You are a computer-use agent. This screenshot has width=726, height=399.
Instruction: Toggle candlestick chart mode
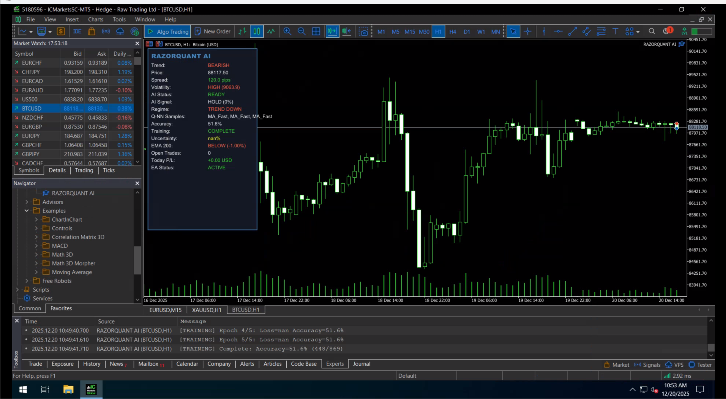(257, 31)
